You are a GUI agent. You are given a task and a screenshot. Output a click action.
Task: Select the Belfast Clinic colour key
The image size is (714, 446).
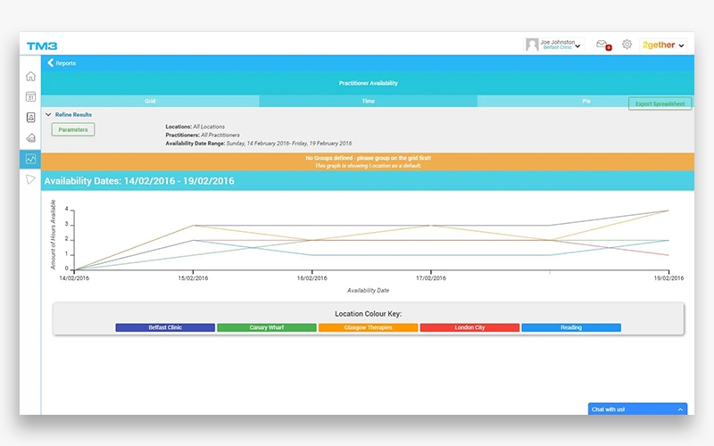(x=165, y=327)
